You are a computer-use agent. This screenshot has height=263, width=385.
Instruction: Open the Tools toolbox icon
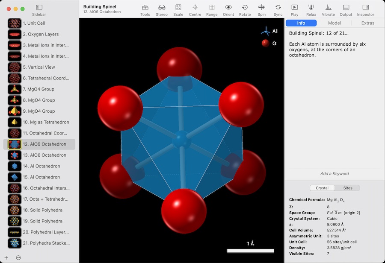[x=145, y=7]
